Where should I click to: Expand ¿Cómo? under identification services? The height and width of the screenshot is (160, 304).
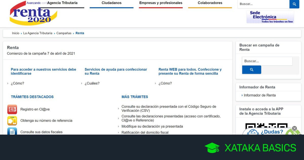17,83
